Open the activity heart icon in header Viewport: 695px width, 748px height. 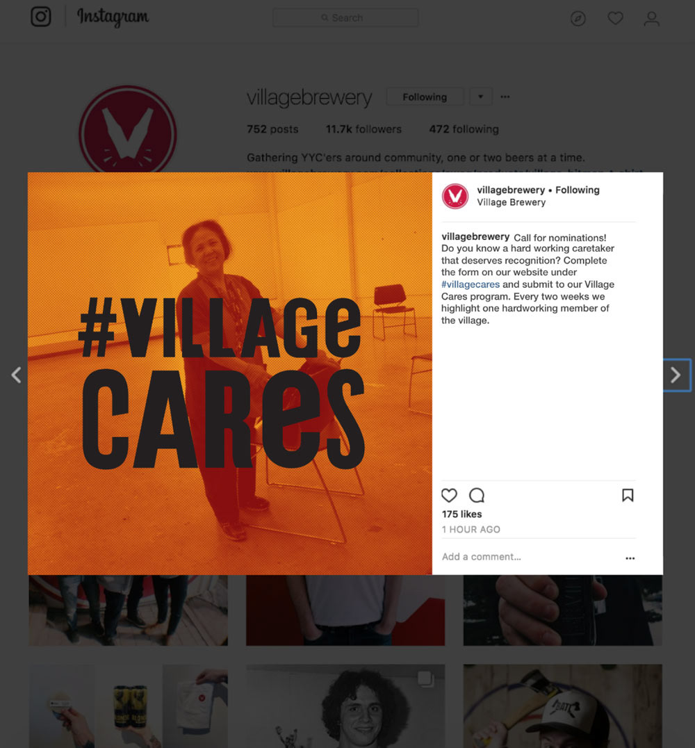click(x=615, y=19)
